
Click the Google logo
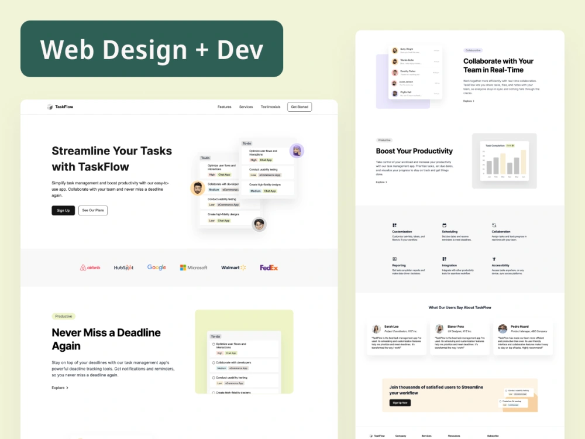pos(156,267)
